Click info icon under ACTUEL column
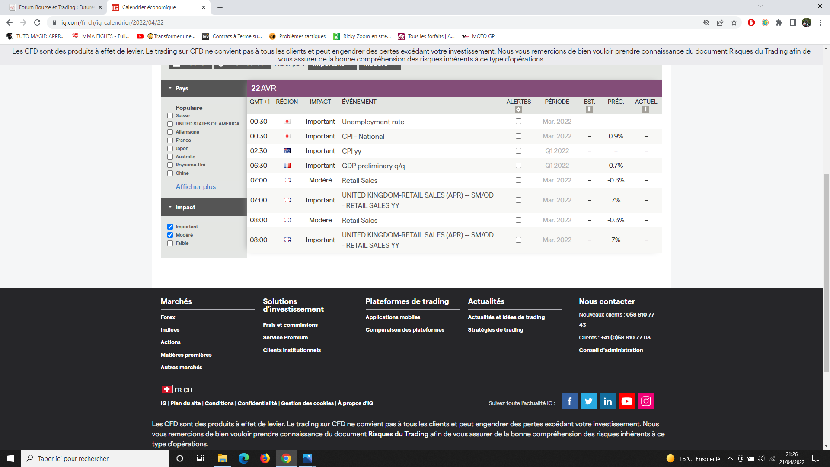Viewport: 830px width, 467px height. (645, 110)
